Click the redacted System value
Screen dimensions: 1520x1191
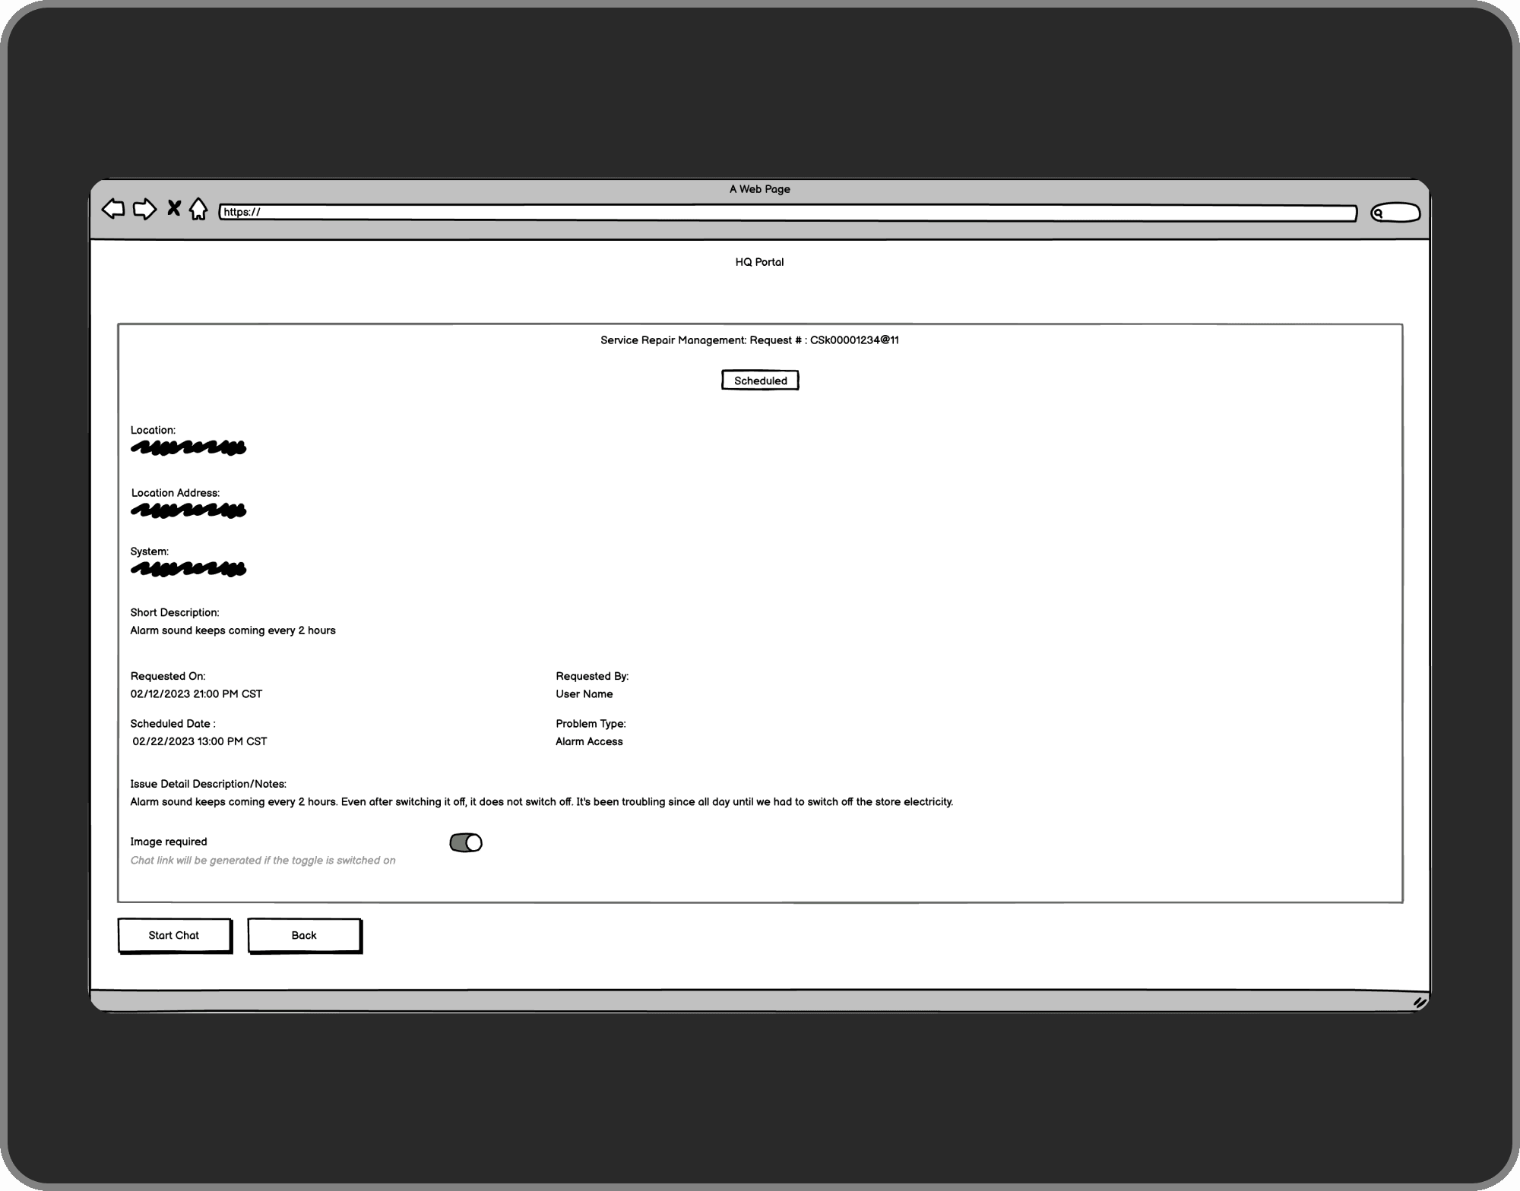188,569
